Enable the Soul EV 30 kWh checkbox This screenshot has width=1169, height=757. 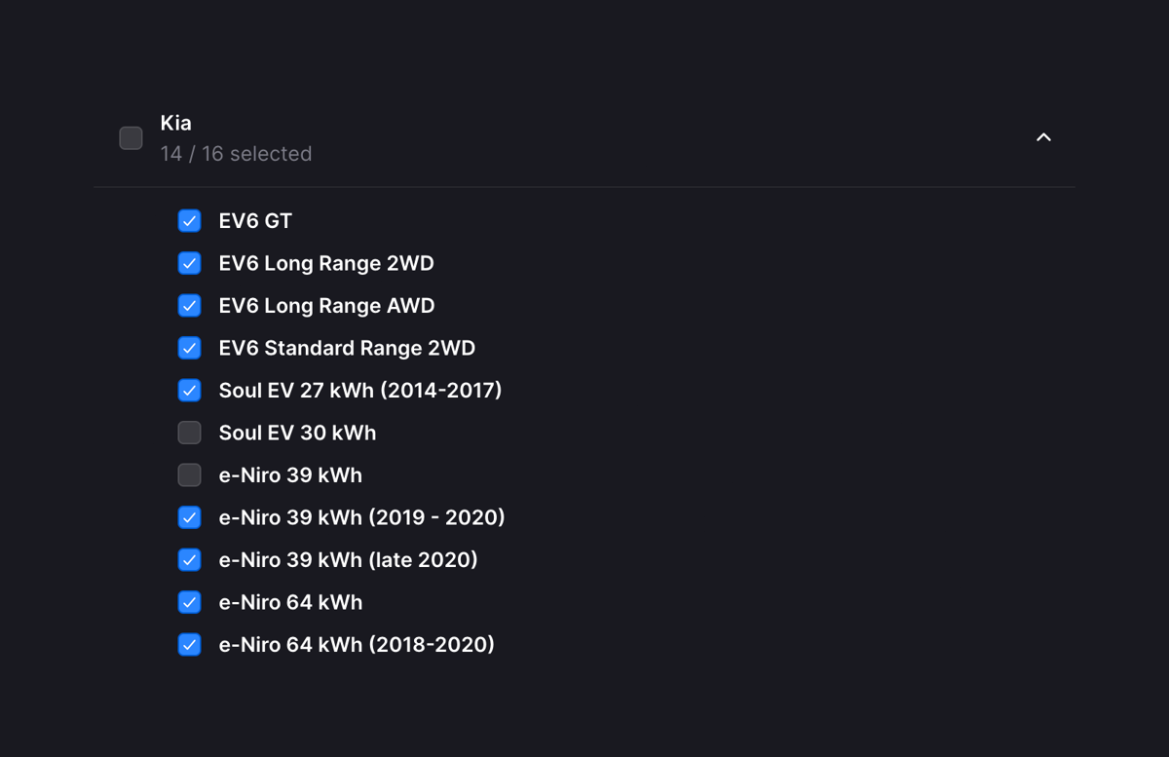(x=189, y=433)
